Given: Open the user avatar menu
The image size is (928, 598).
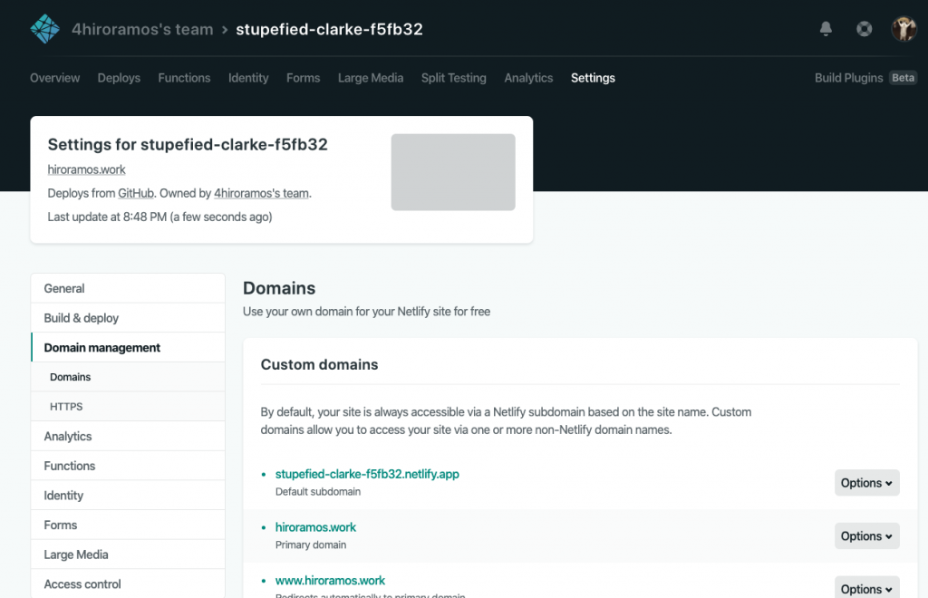Looking at the screenshot, I should (904, 28).
